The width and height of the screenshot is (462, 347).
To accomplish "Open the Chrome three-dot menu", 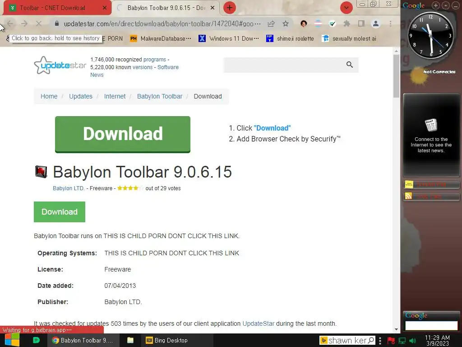I will click(x=390, y=23).
